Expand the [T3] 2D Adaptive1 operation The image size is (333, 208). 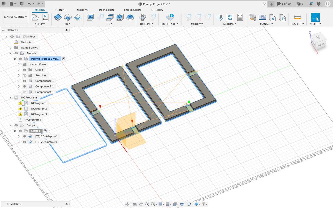point(19,136)
